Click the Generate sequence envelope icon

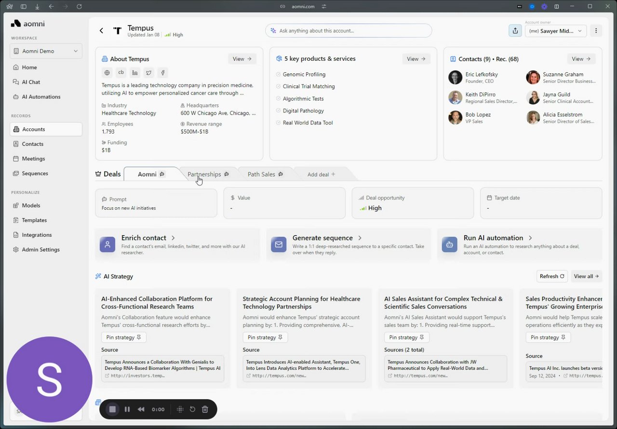(279, 244)
